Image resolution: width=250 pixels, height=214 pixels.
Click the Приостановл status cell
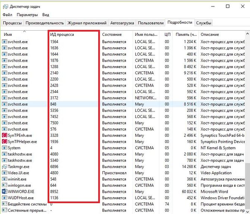(114, 173)
